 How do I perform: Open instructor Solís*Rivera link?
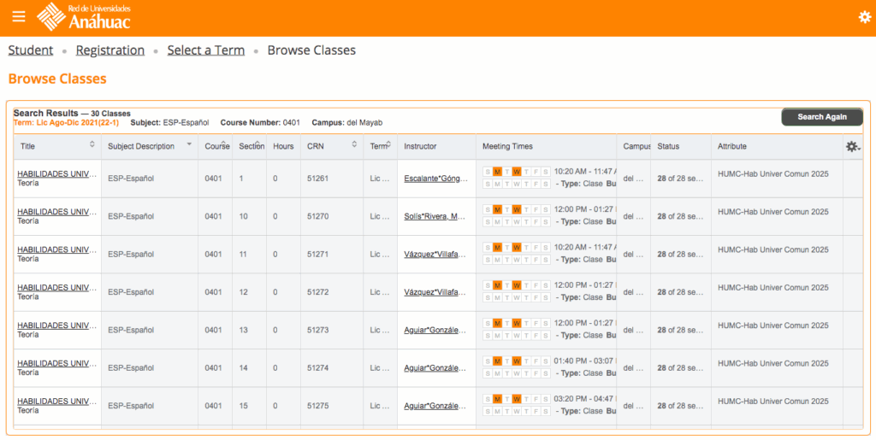coord(435,216)
